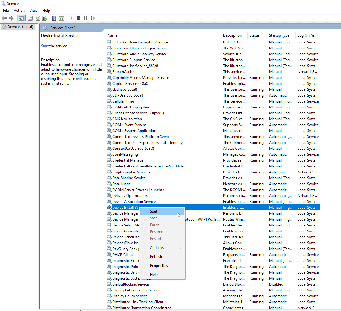Click the Export List toolbar icon

[x=45, y=18]
